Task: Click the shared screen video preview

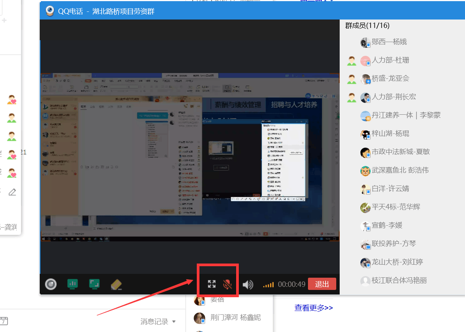Action: (x=190, y=157)
